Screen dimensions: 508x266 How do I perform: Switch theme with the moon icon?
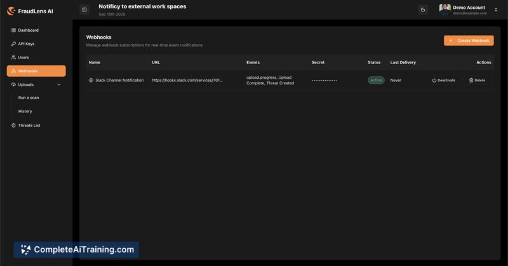(x=423, y=10)
